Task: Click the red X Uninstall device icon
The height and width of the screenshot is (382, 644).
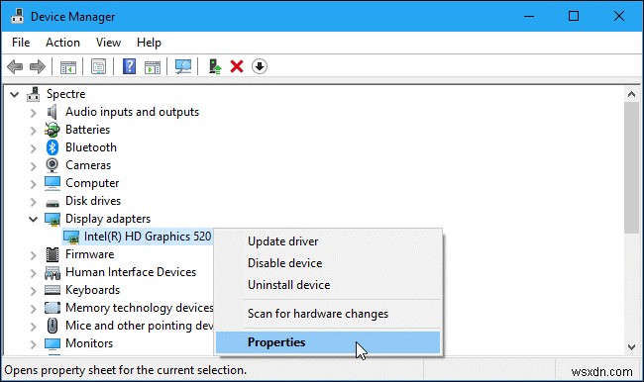Action: point(237,66)
